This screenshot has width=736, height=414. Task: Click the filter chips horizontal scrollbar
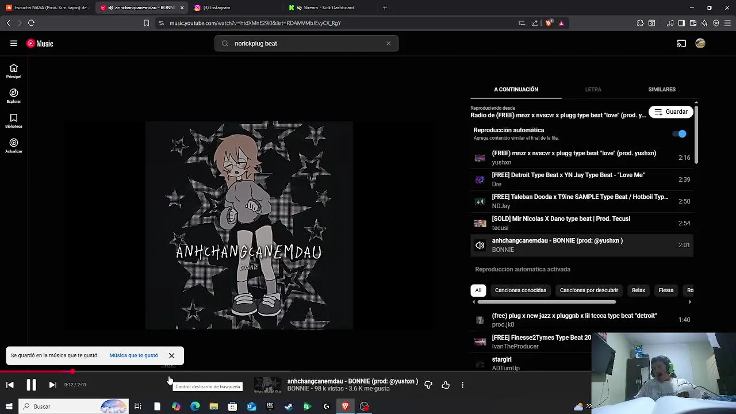[546, 302]
